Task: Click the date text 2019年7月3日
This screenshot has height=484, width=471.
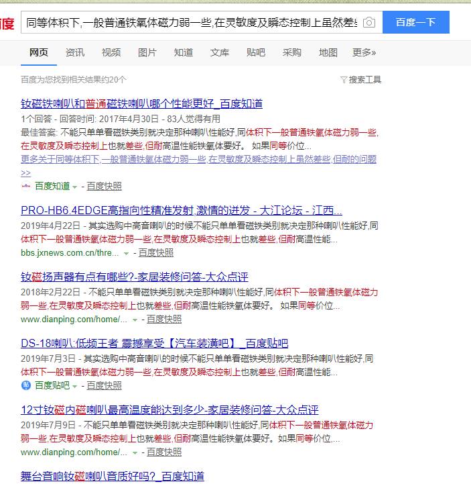Action: point(48,358)
